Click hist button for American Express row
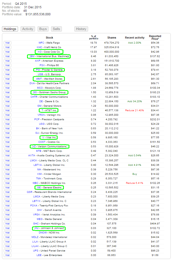 [8, 61]
